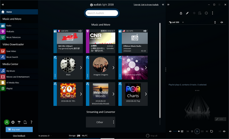Toggle repeat with the loop icon

pos(211,131)
